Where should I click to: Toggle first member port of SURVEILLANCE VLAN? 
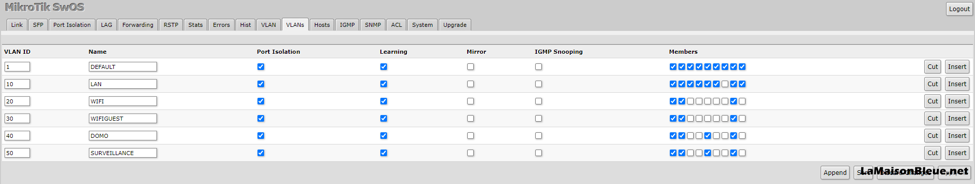(x=673, y=153)
